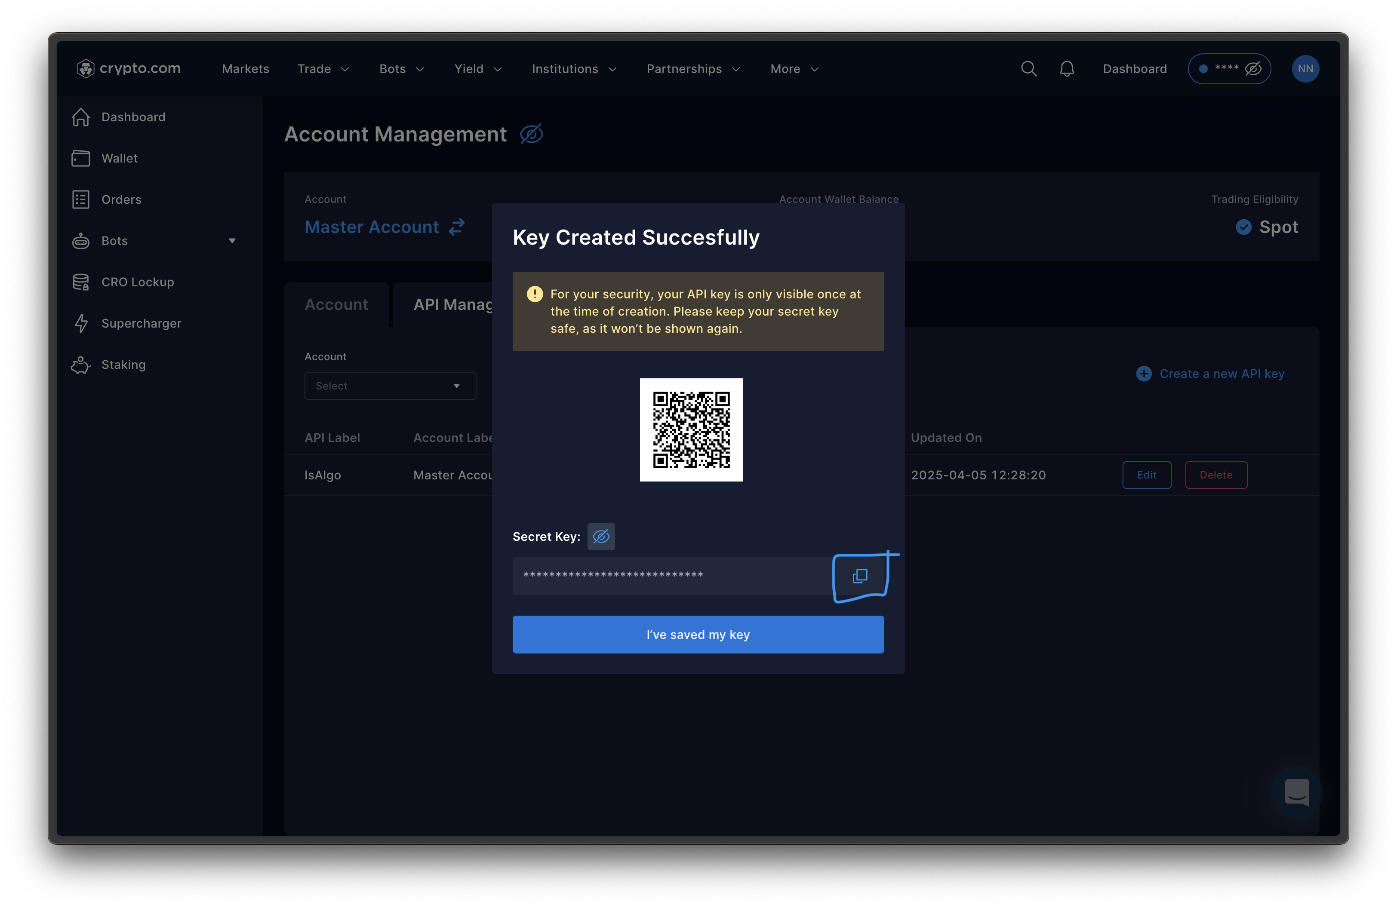This screenshot has height=908, width=1397.
Task: Click the security warning exclamation icon
Action: coord(534,294)
